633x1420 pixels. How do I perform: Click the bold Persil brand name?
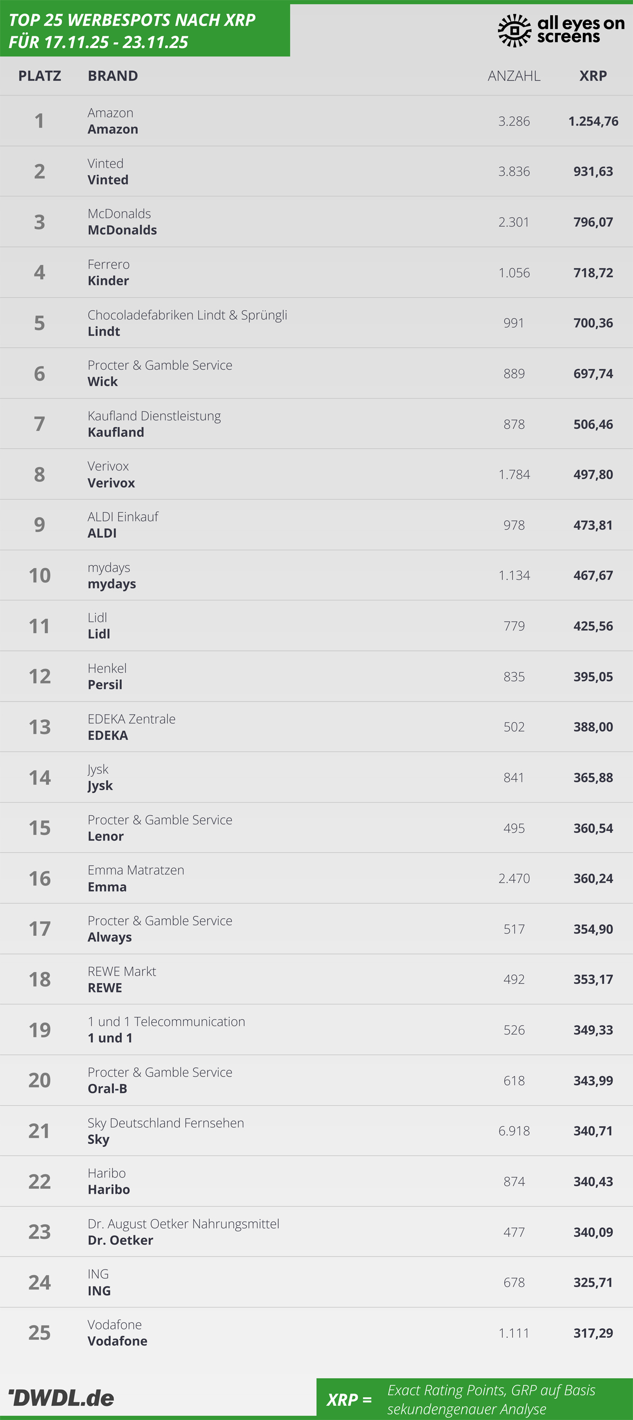(105, 685)
